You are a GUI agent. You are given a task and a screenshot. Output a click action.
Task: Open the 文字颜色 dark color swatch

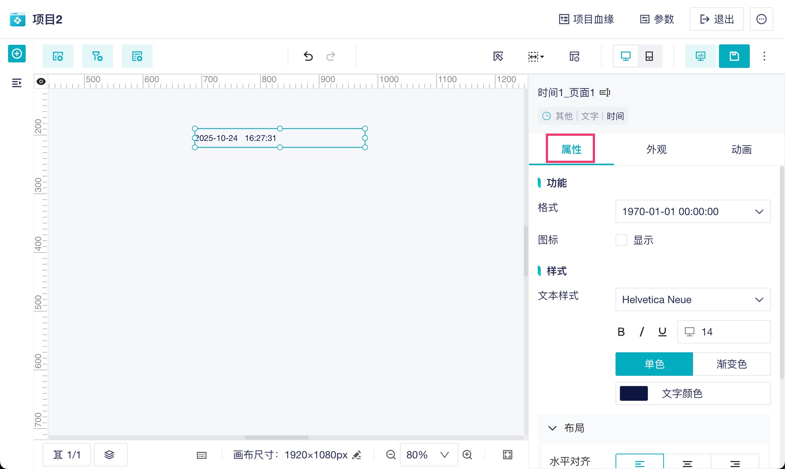(x=634, y=393)
